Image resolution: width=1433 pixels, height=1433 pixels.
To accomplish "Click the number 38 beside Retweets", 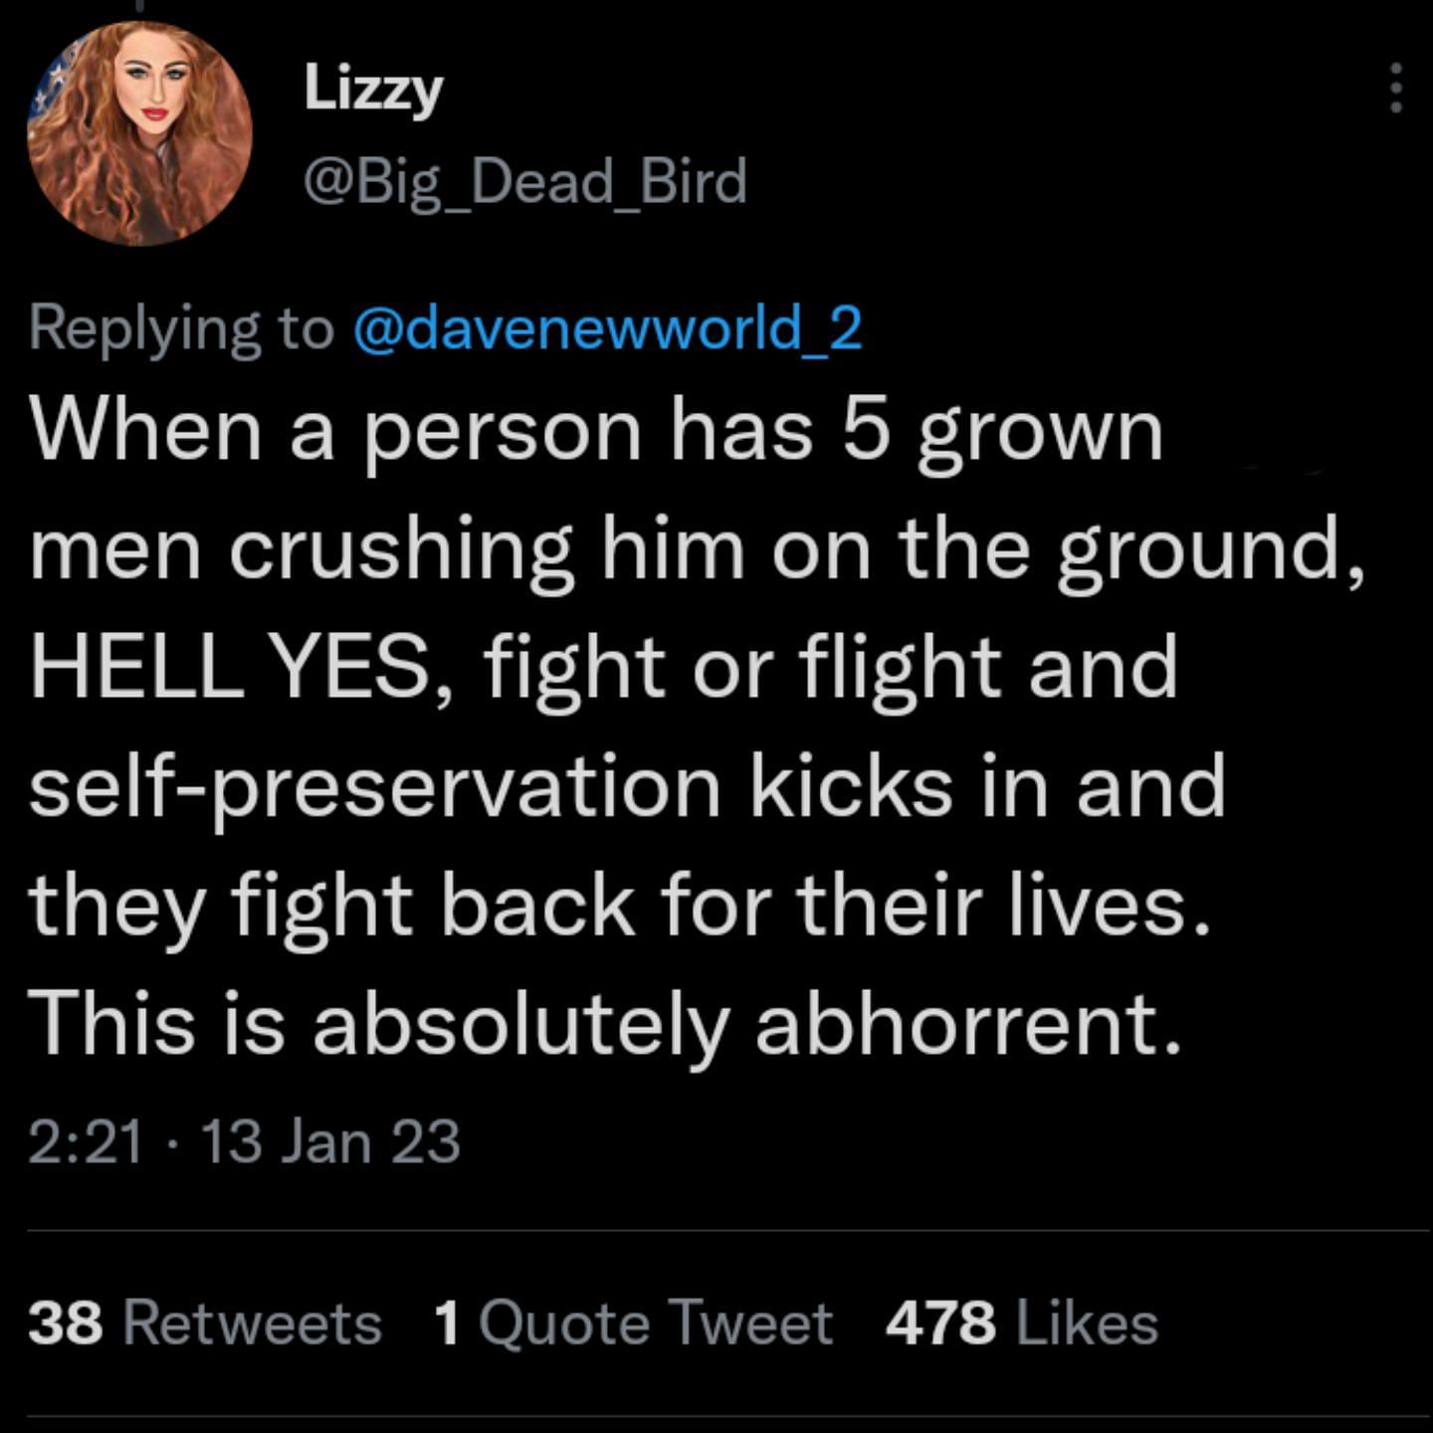I will [x=66, y=1324].
